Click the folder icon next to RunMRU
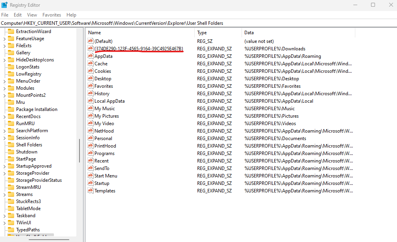 click(x=11, y=123)
